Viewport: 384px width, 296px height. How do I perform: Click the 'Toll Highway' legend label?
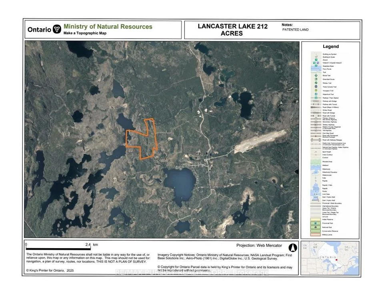(327, 130)
